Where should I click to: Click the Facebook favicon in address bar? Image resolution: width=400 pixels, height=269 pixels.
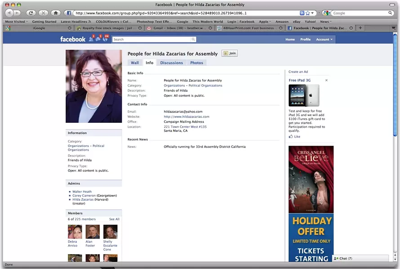[69, 13]
